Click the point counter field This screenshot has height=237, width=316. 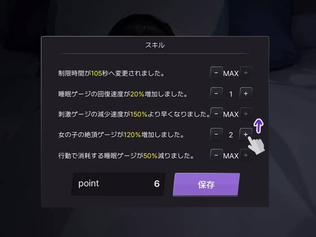click(118, 184)
